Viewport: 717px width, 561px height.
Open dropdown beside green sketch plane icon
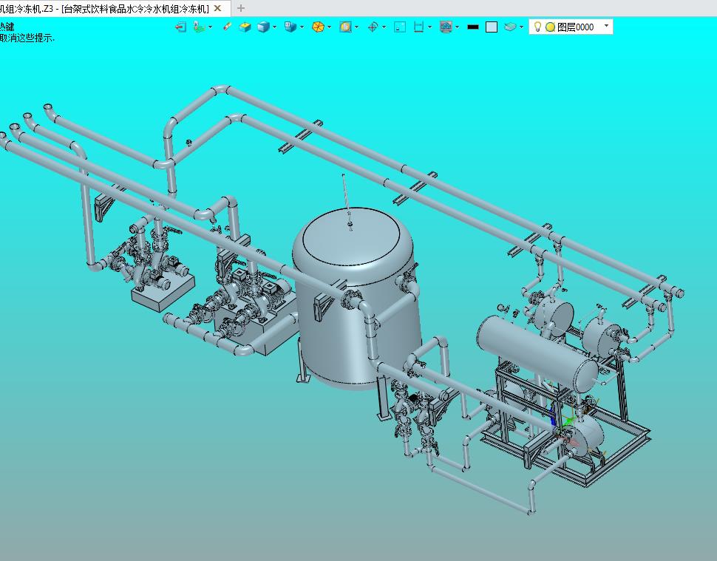point(211,27)
